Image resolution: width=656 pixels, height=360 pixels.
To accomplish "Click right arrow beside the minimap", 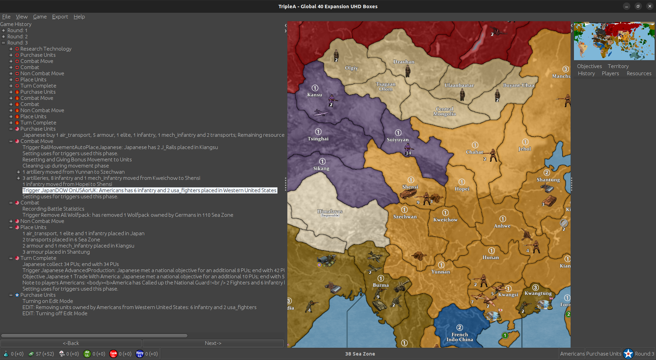I will (572, 31).
